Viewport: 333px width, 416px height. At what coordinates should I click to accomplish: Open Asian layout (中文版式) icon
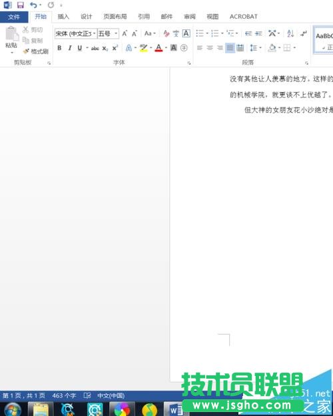pos(272,33)
